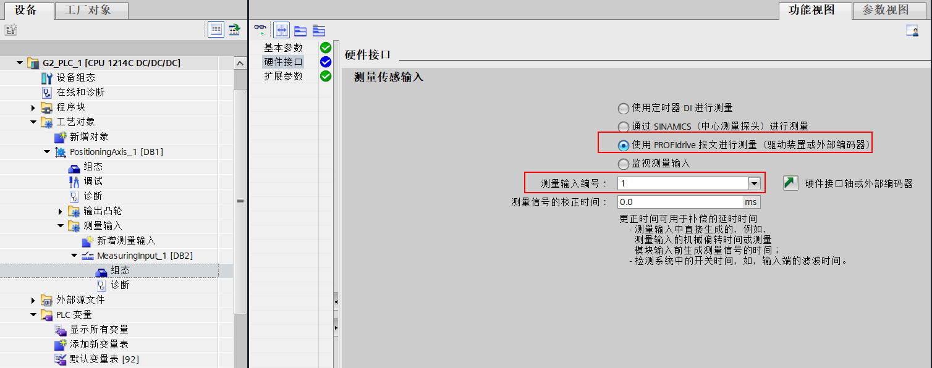Image resolution: width=932 pixels, height=368 pixels.
Task: Switch to the 参数视图 tab
Action: (888, 10)
